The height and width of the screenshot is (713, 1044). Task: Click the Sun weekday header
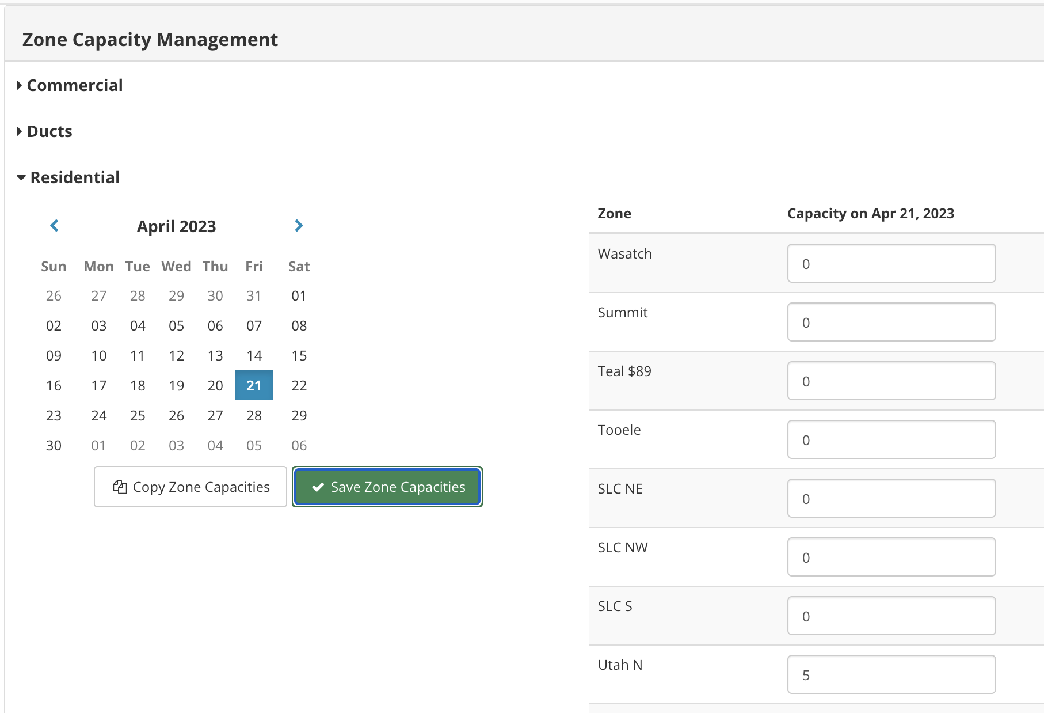click(54, 266)
